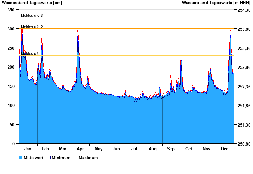Select the Sep month label
253x174 pixels.
(x=171, y=149)
